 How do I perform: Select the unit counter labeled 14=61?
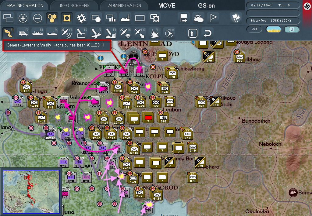point(104,89)
